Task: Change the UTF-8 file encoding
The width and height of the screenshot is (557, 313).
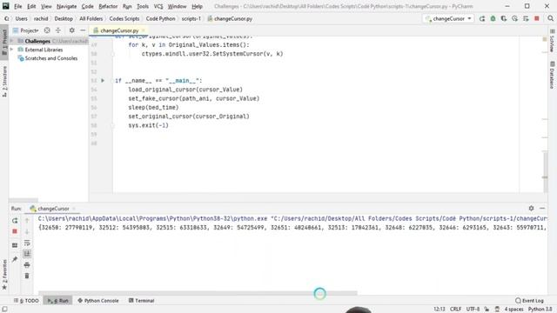Action: pos(473,310)
